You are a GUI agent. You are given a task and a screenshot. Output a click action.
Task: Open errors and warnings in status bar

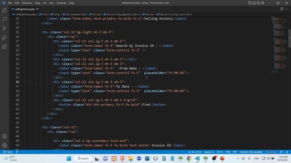click(x=8, y=152)
